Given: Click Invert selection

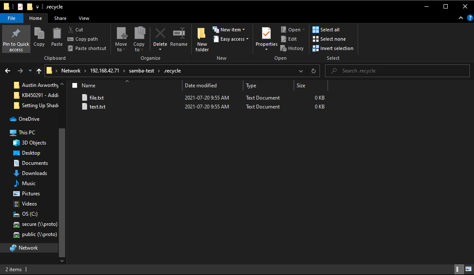Looking at the screenshot, I should click(x=333, y=48).
